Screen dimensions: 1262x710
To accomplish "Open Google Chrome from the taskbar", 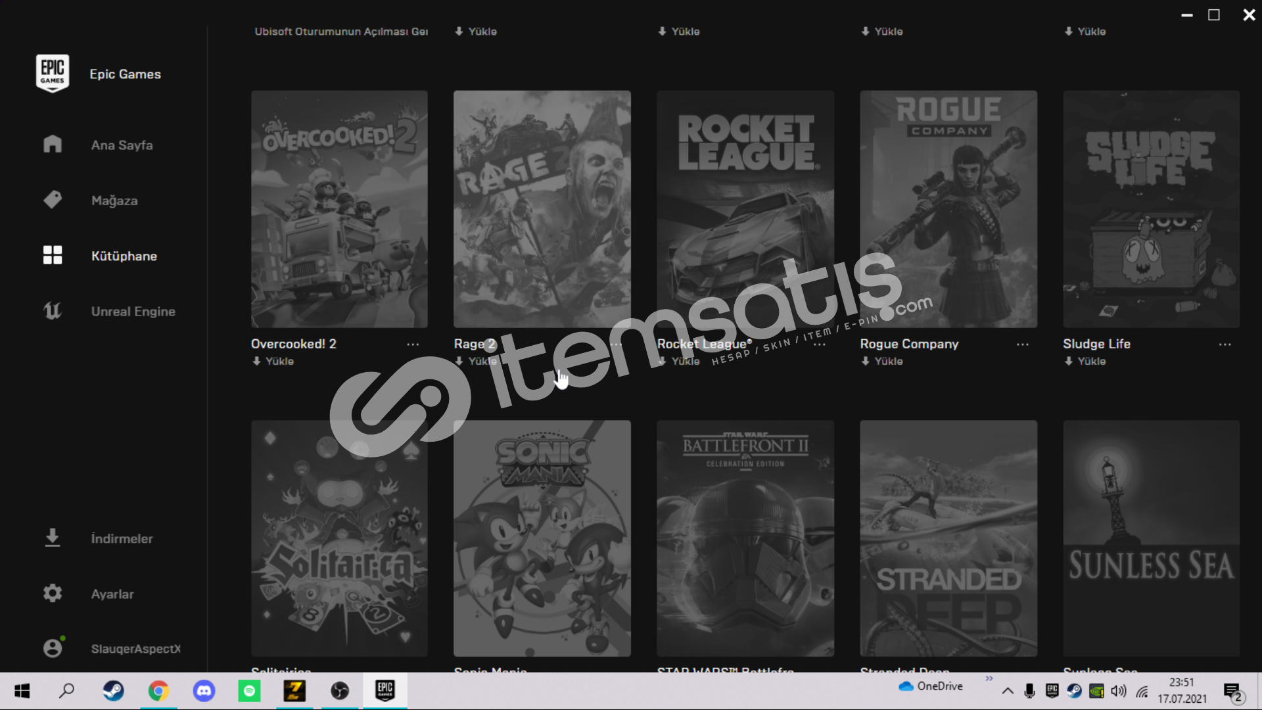I will 158,691.
